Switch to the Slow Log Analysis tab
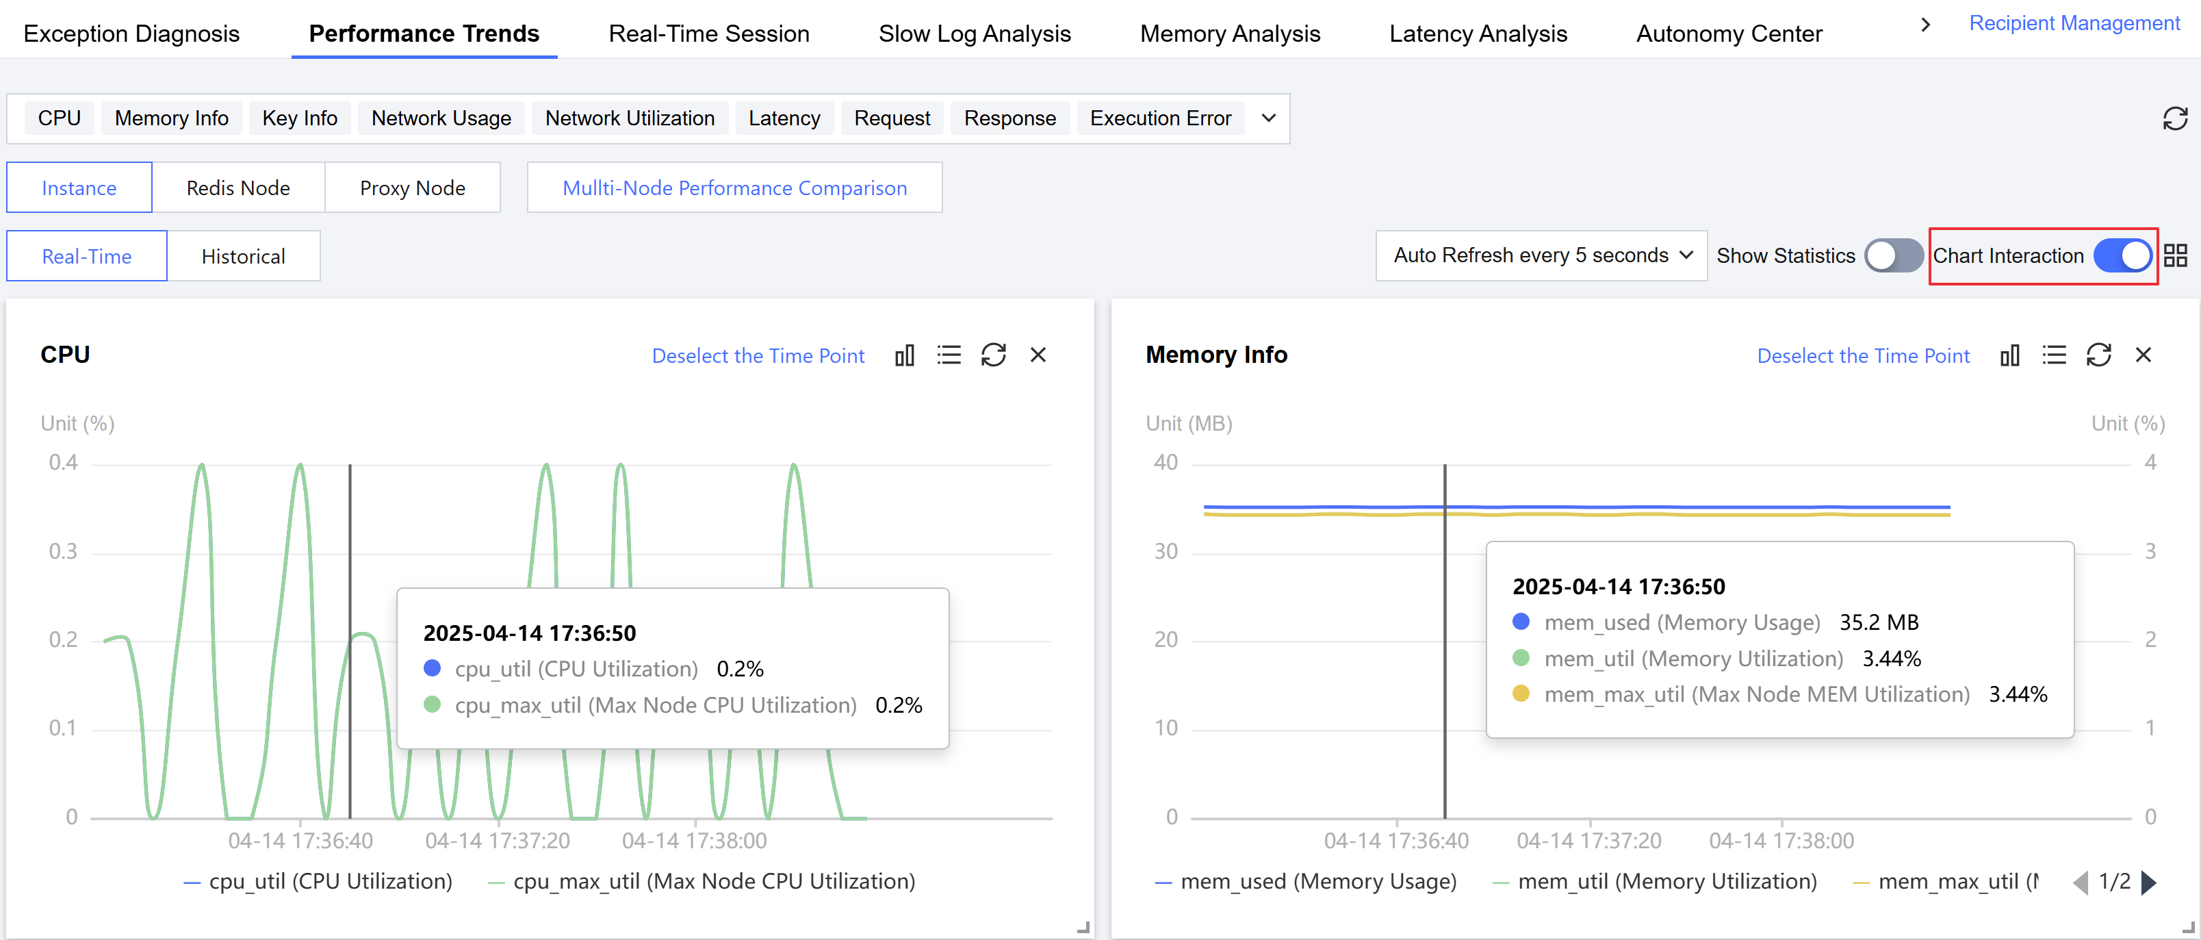Viewport: 2201px width, 940px height. [974, 34]
